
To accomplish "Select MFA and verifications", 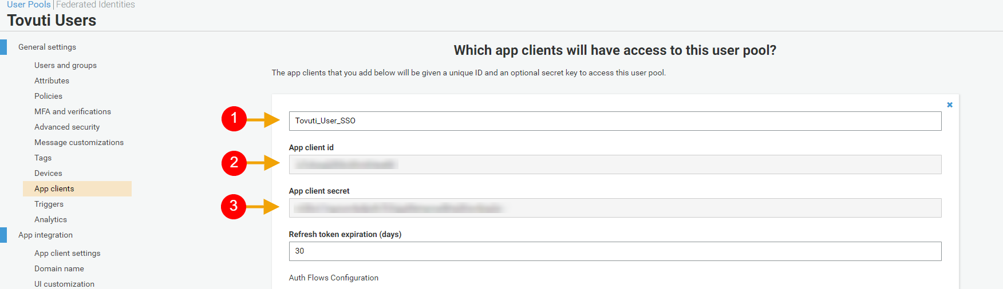I will (x=73, y=111).
